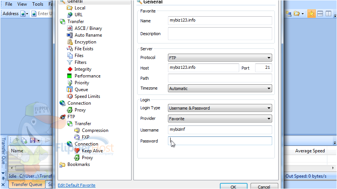Click the OK button

click(x=234, y=186)
